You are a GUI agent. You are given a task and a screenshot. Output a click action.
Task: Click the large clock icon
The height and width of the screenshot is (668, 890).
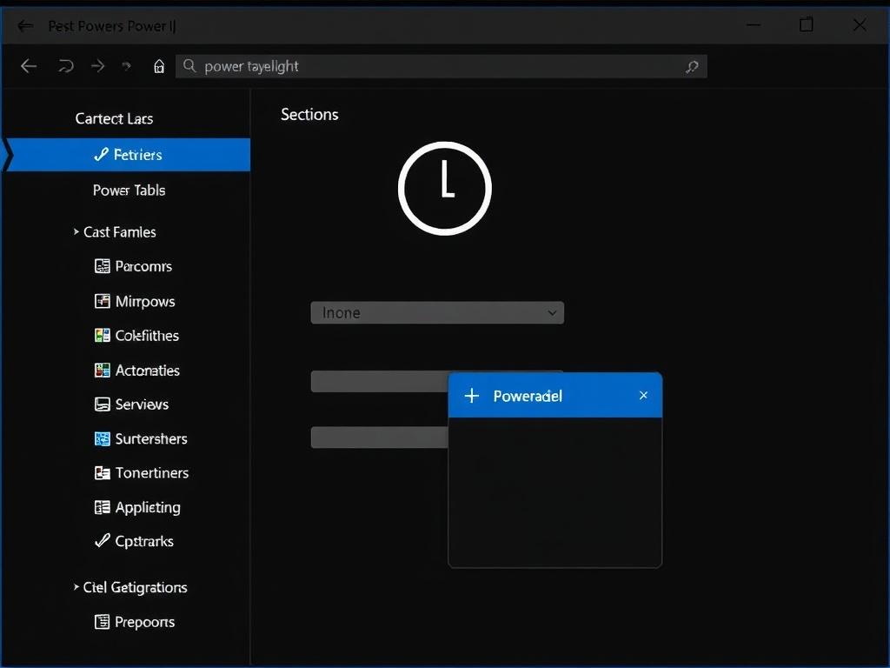click(x=444, y=189)
